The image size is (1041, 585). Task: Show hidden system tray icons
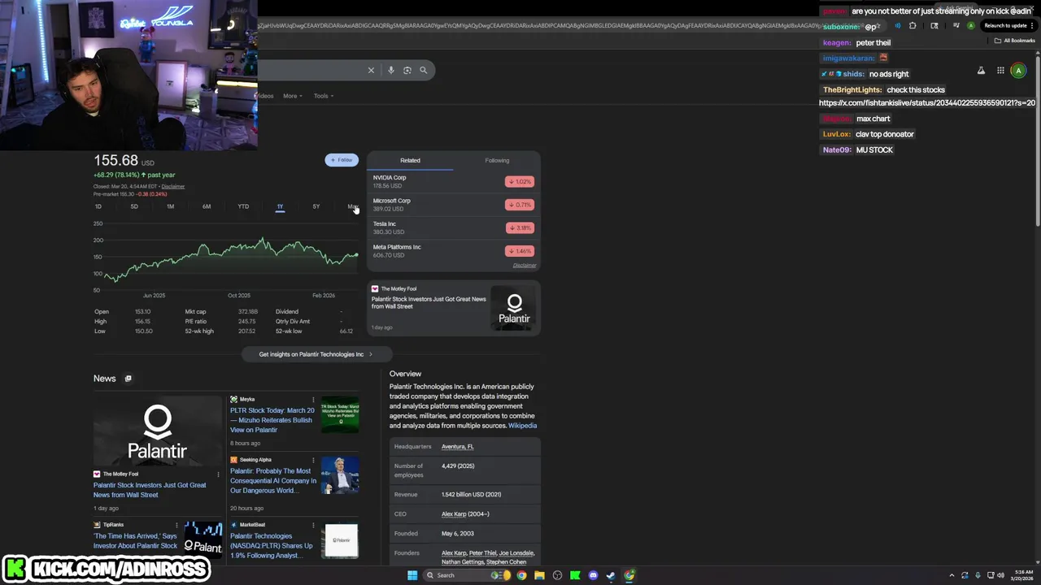pos(953,575)
